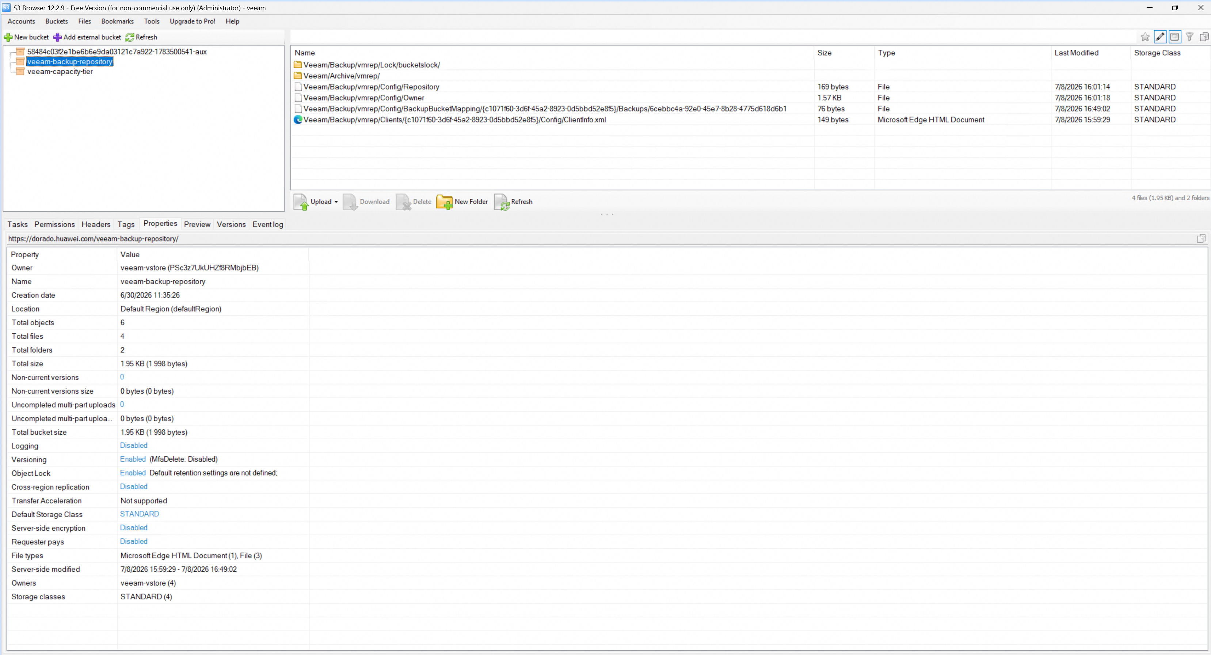Switch to the Permissions tab

pyautogui.click(x=54, y=224)
